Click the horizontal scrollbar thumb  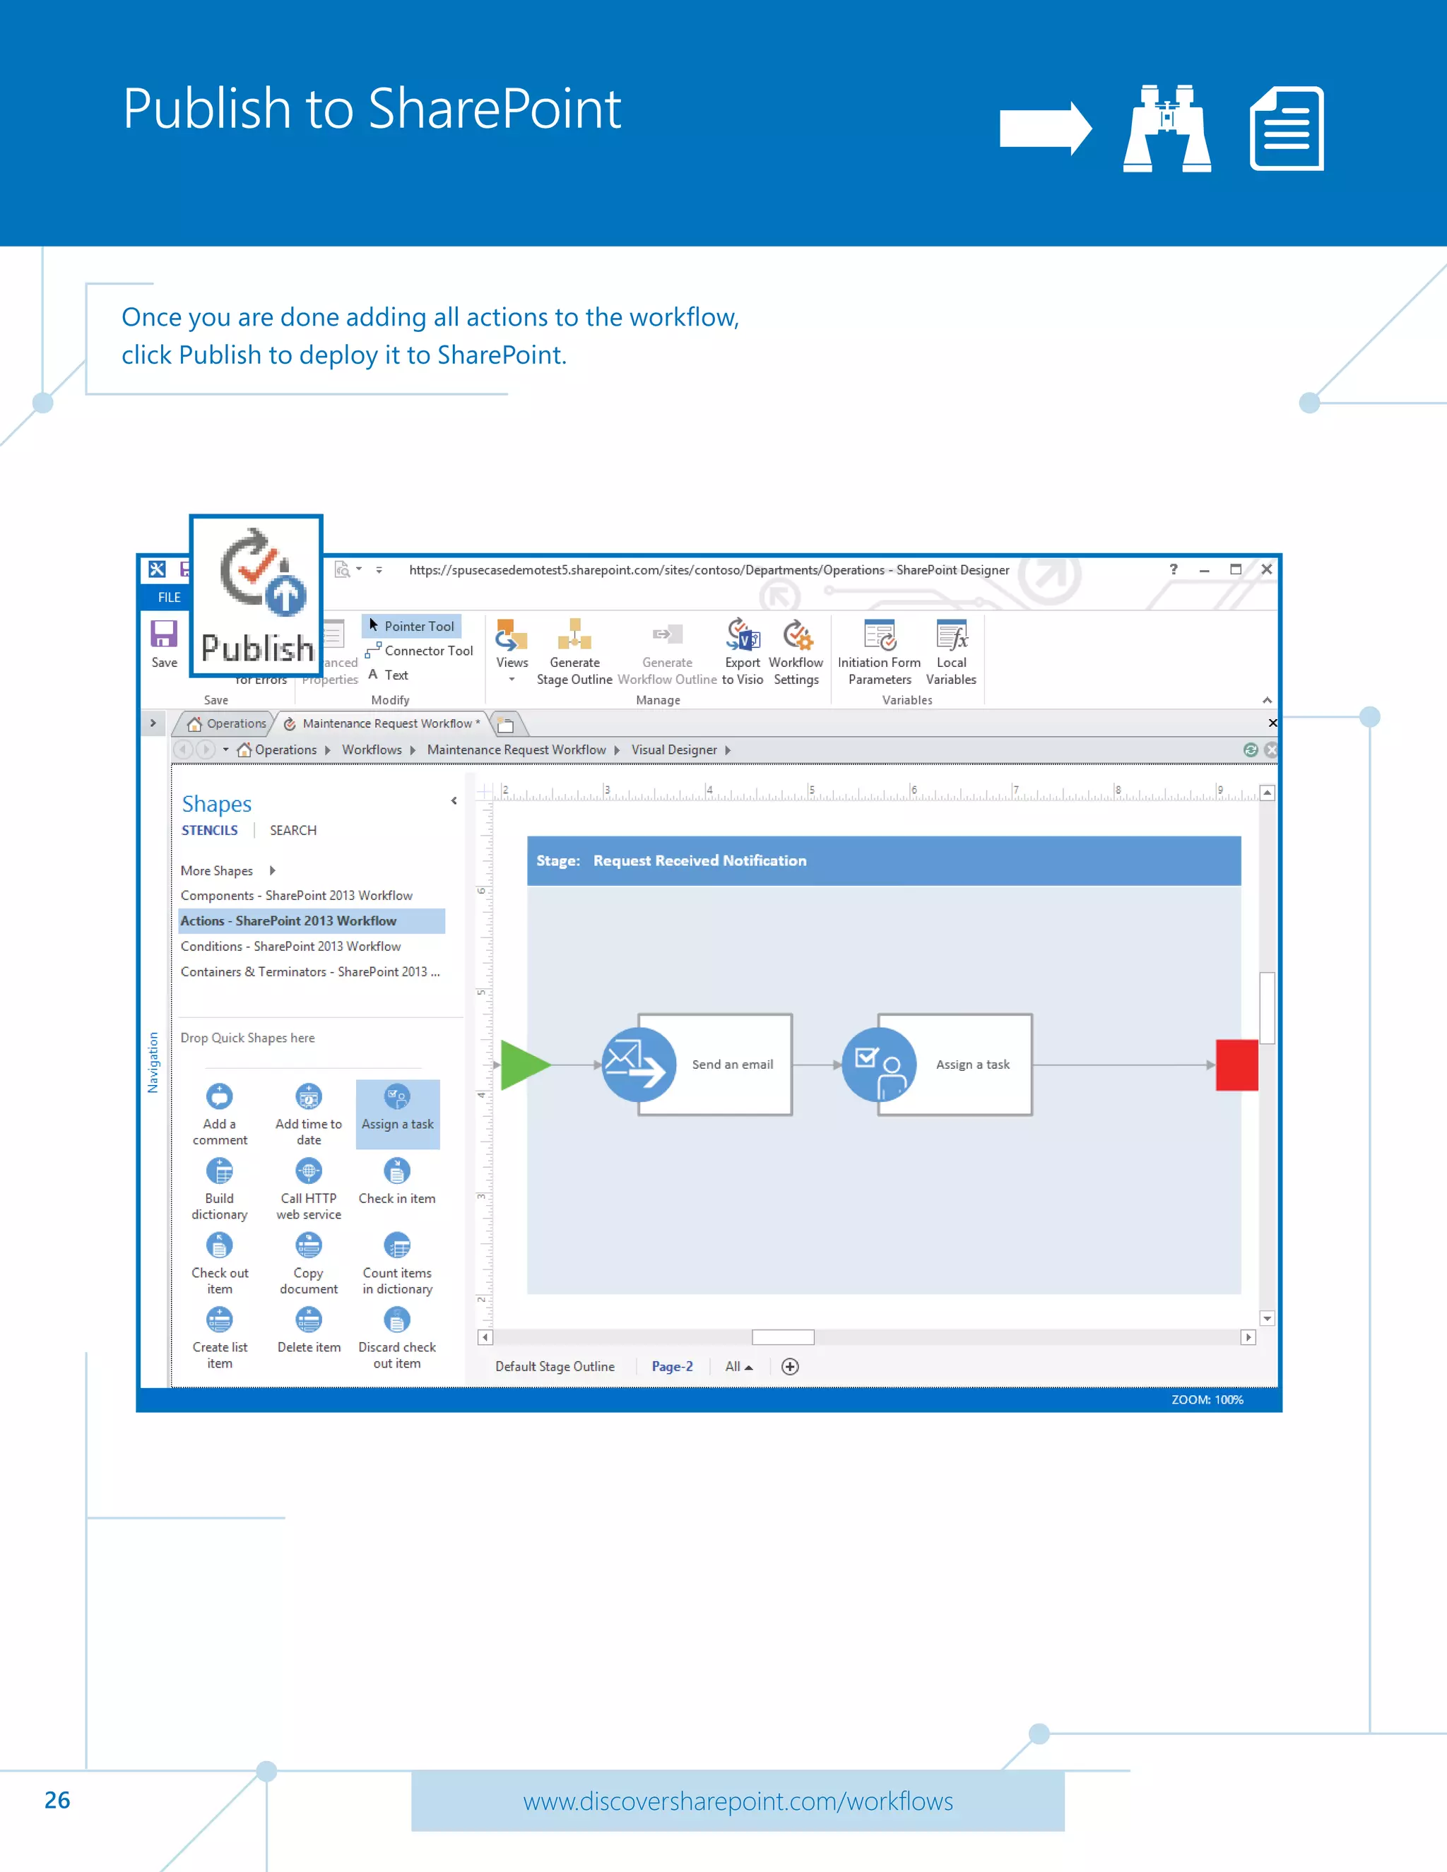[783, 1337]
